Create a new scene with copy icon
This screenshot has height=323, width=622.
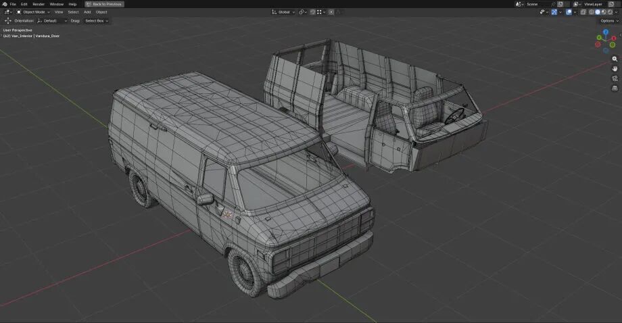[x=560, y=4]
